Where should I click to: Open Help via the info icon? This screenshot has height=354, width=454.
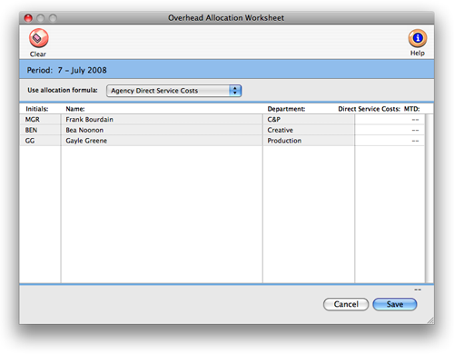(x=418, y=38)
